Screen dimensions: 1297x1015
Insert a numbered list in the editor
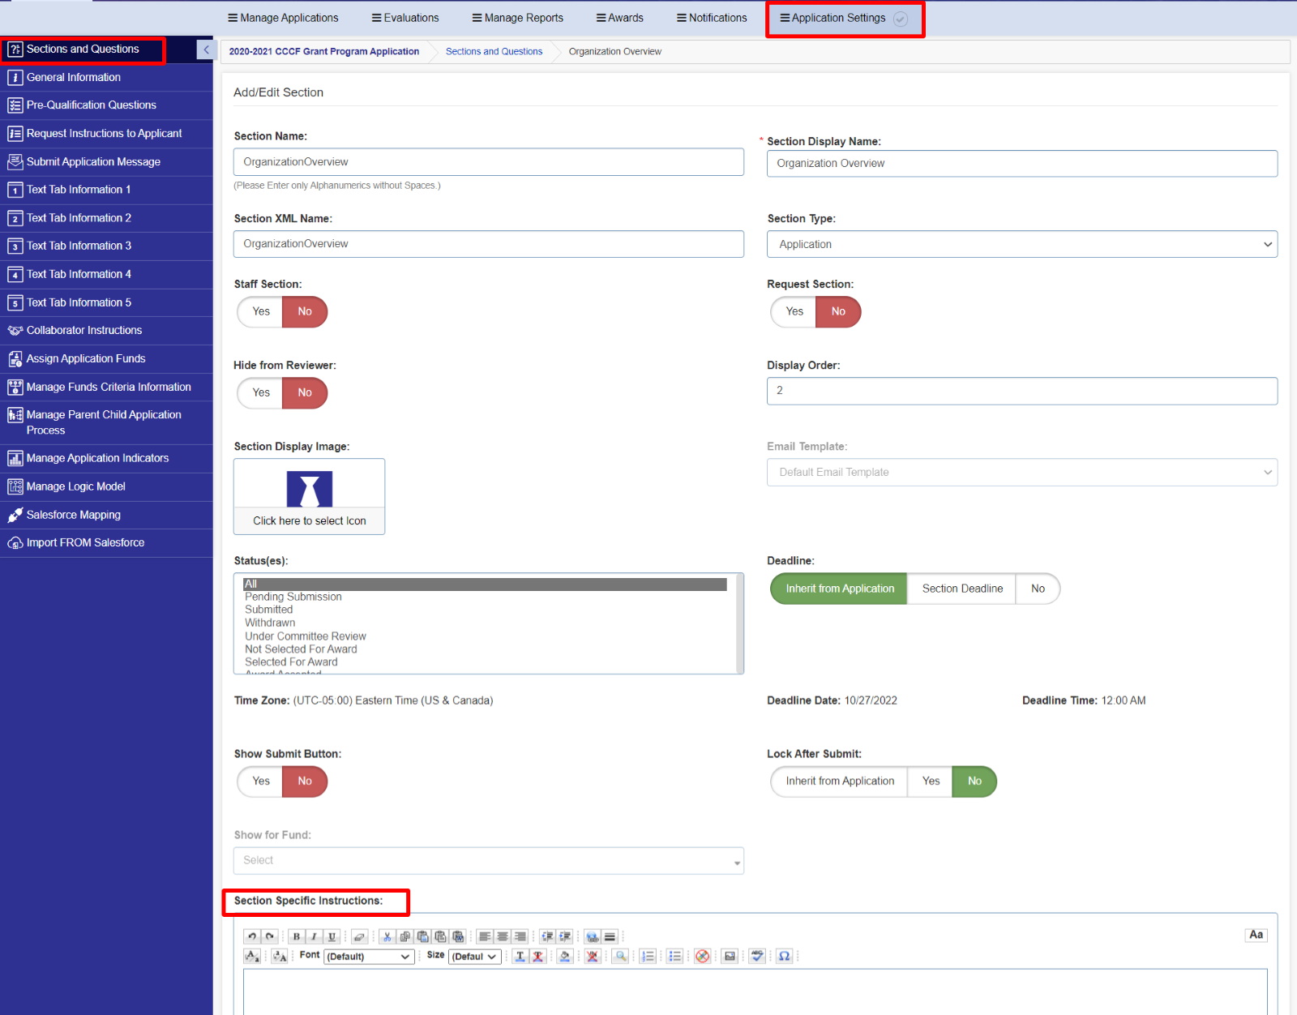(x=648, y=956)
